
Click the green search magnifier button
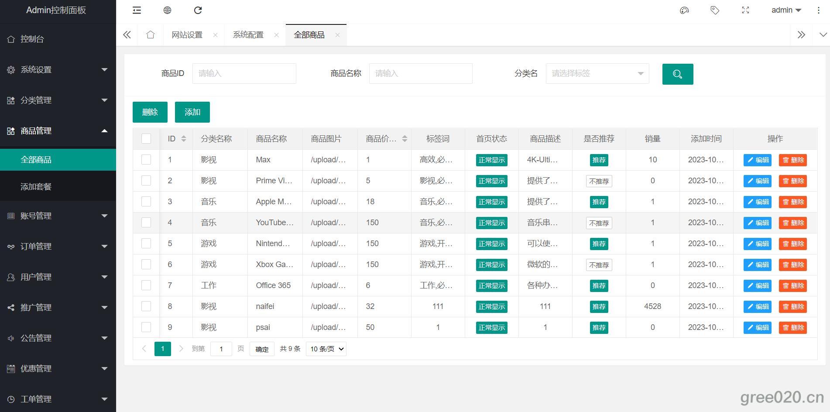[x=677, y=74]
